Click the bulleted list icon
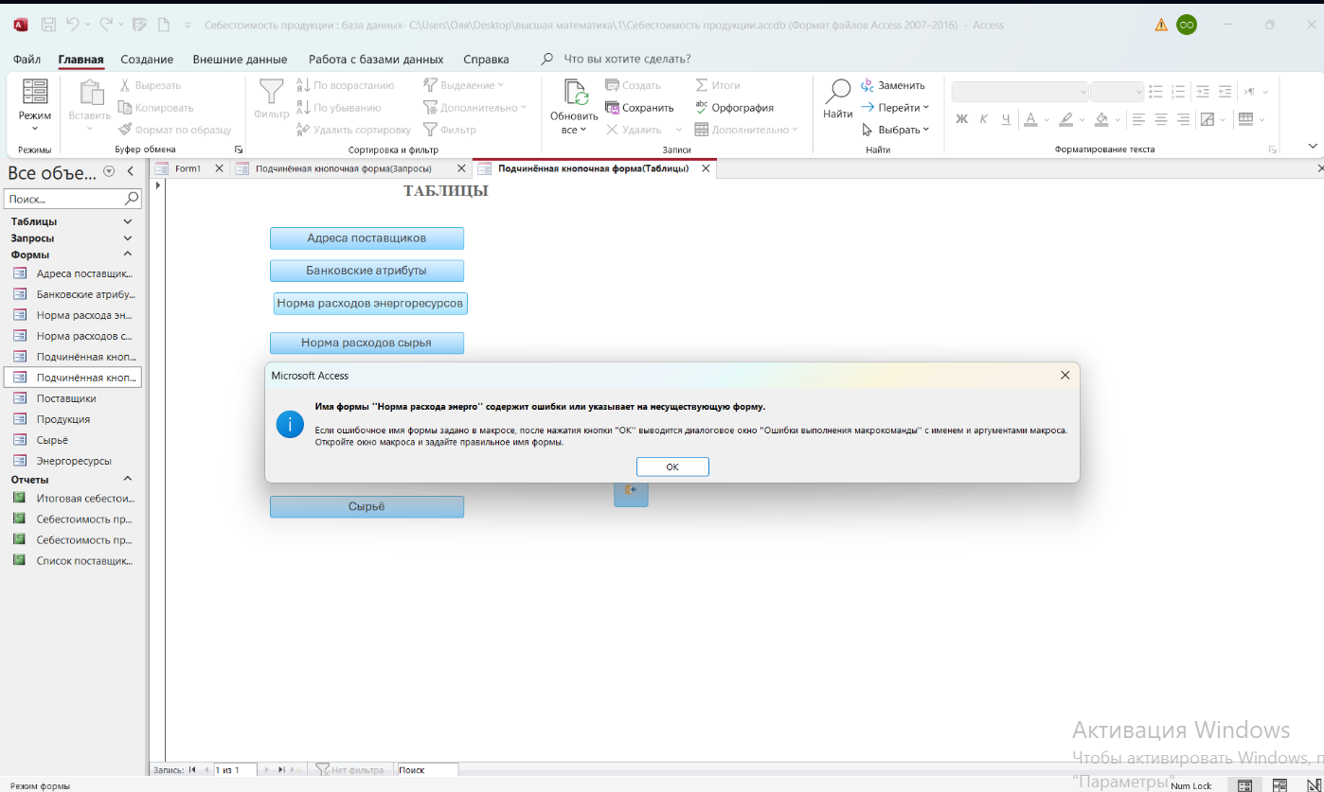The height and width of the screenshot is (792, 1324). (x=1155, y=92)
